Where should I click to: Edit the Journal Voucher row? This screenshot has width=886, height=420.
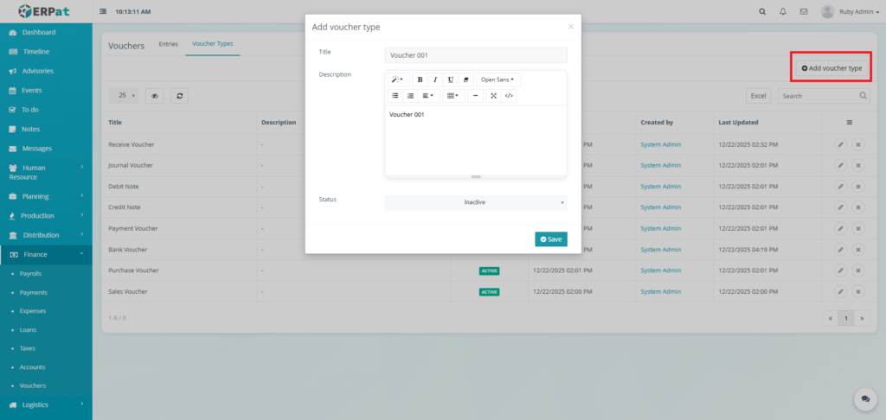click(x=840, y=165)
